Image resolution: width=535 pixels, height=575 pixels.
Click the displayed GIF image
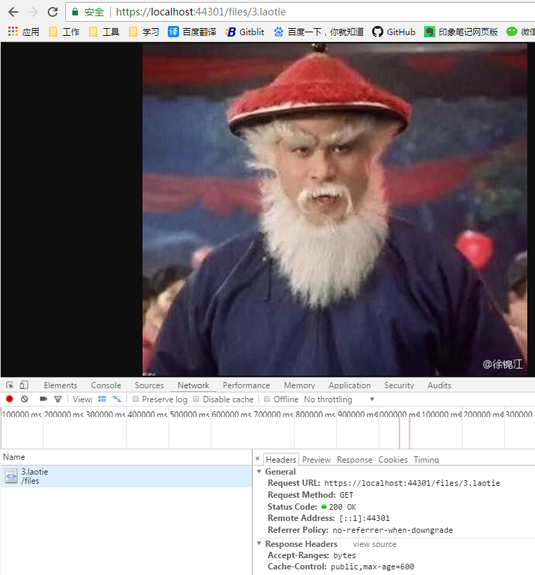point(335,209)
